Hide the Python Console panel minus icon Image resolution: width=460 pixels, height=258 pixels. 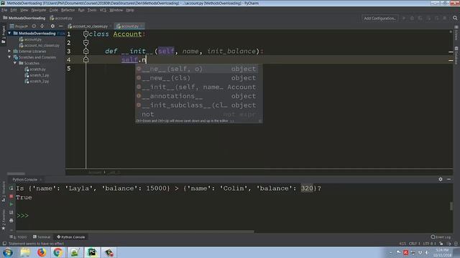click(x=448, y=179)
